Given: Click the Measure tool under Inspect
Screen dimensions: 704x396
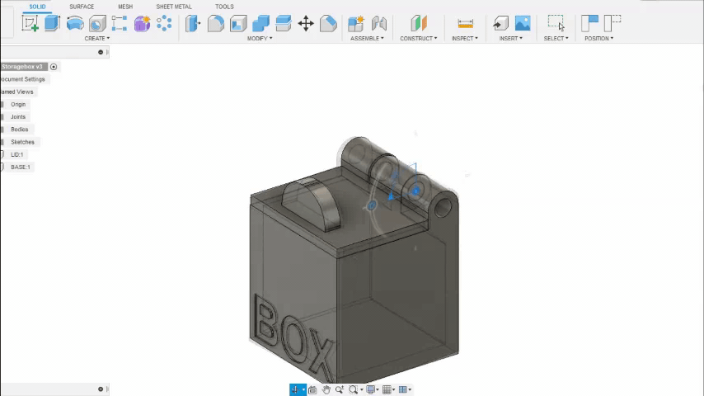Looking at the screenshot, I should 465,24.
